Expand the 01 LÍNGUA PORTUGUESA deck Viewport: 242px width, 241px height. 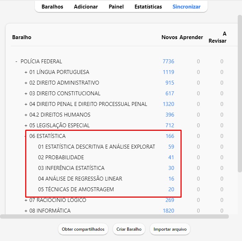(26, 72)
